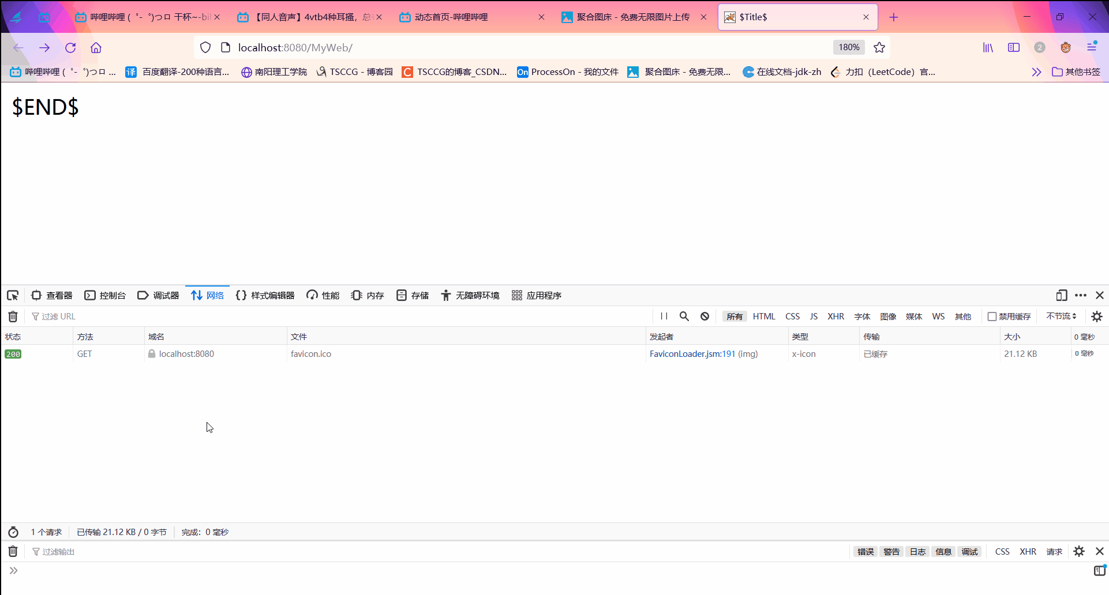Viewport: 1109px width, 595px height.
Task: Click the browser back arrow
Action: point(18,48)
